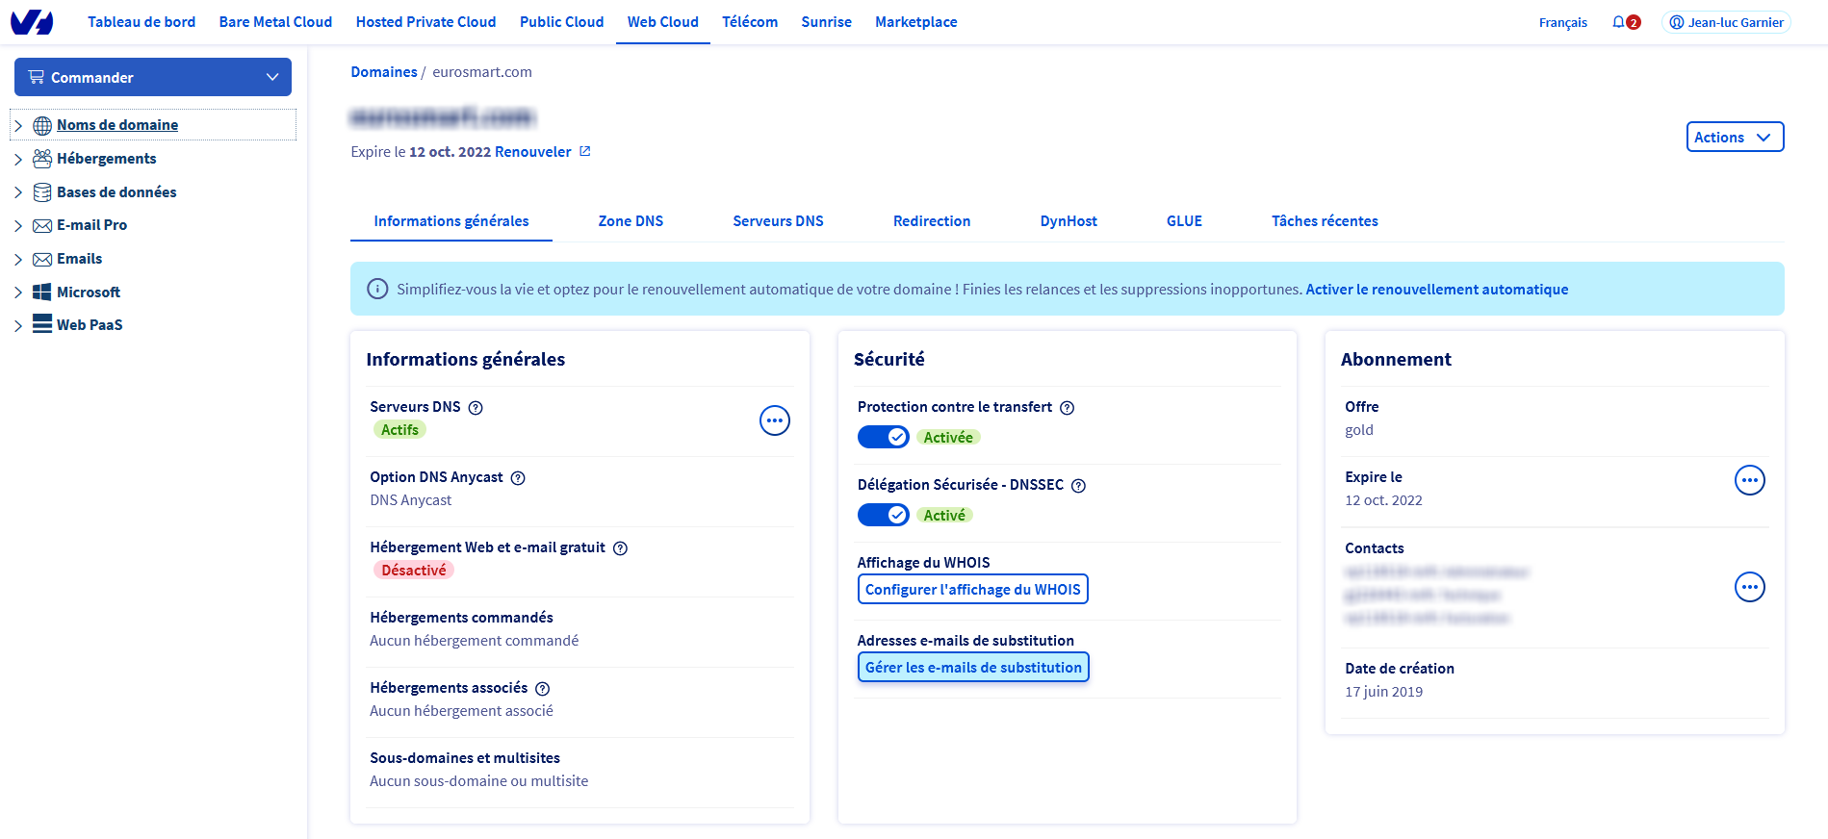Open the notifications bell icon
This screenshot has height=839, width=1828.
tap(1619, 22)
